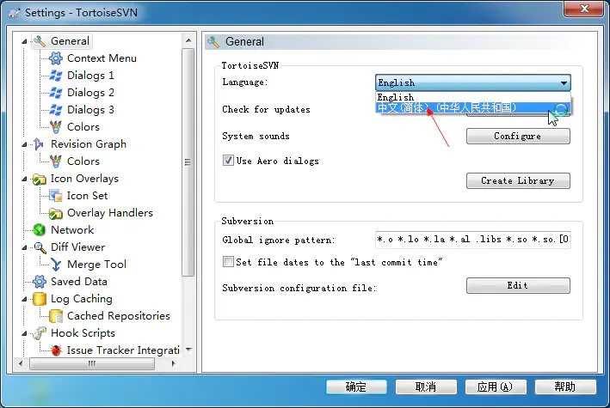Cancel with the 取消 button

point(426,387)
